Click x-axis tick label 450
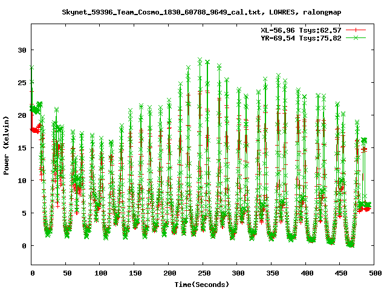 341,273
